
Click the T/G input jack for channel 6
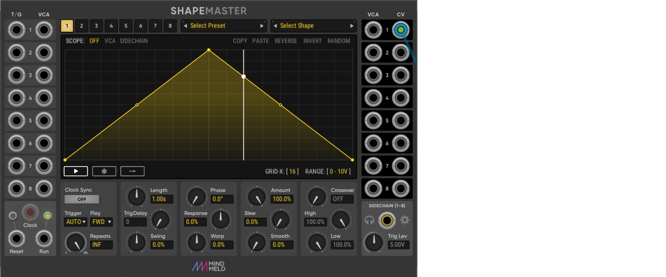17,143
